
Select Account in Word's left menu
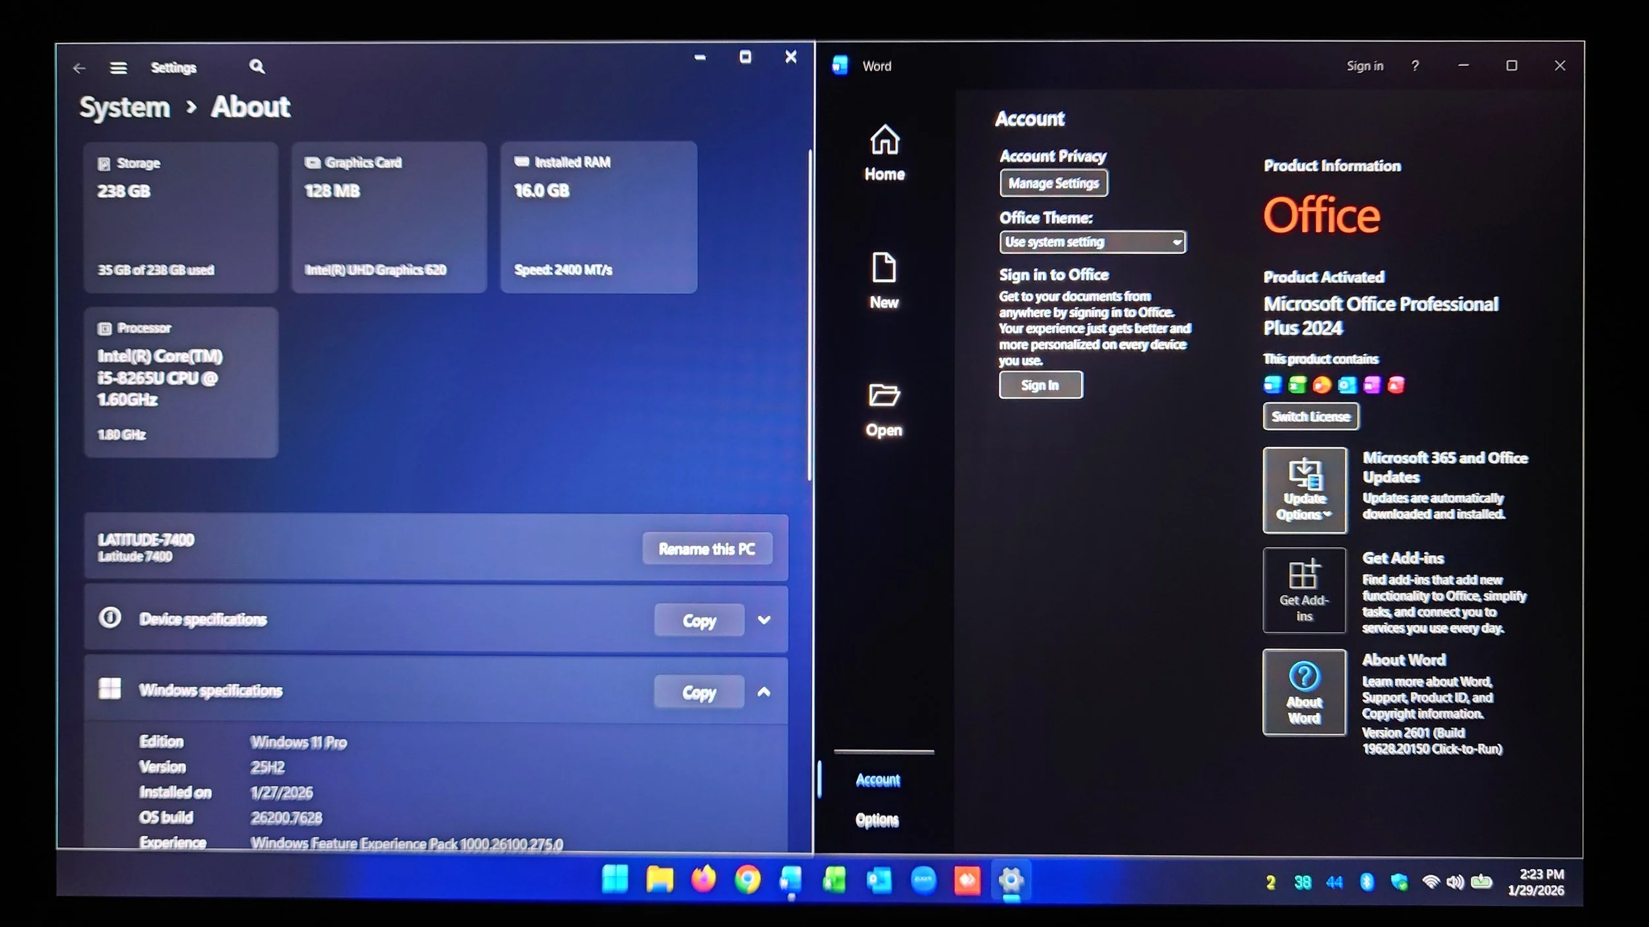point(877,780)
